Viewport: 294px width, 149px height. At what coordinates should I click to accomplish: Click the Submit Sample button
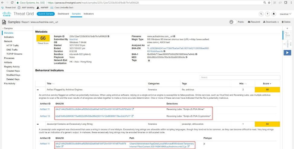click(46, 14)
